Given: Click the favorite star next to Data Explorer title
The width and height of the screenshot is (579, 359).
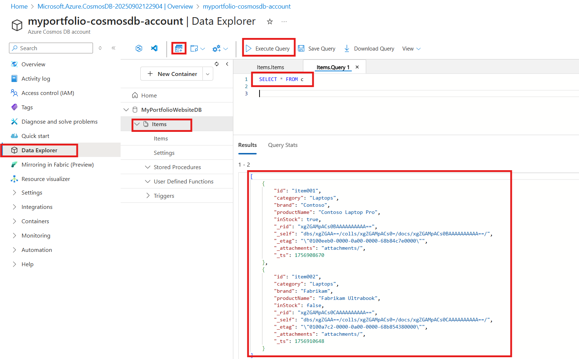Looking at the screenshot, I should coord(270,21).
